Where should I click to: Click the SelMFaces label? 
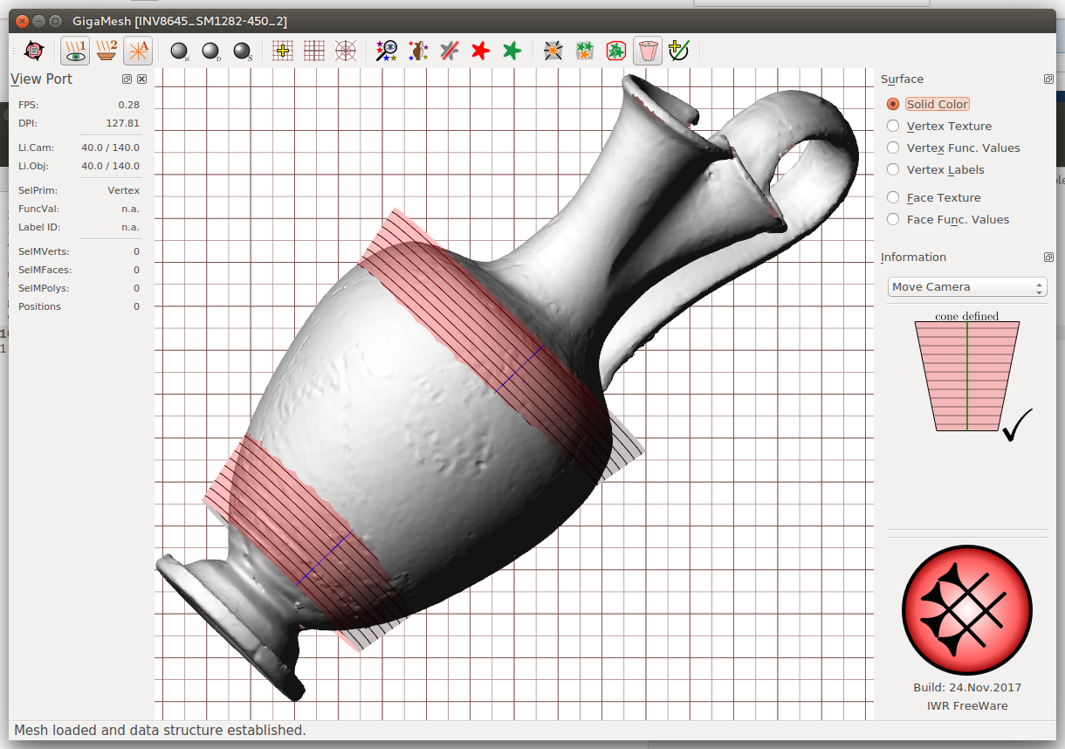45,270
